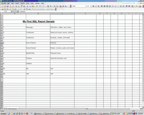Image resolution: width=144 pixels, height=115 pixels.
Task: Click the Print icon
Action: 16,6
